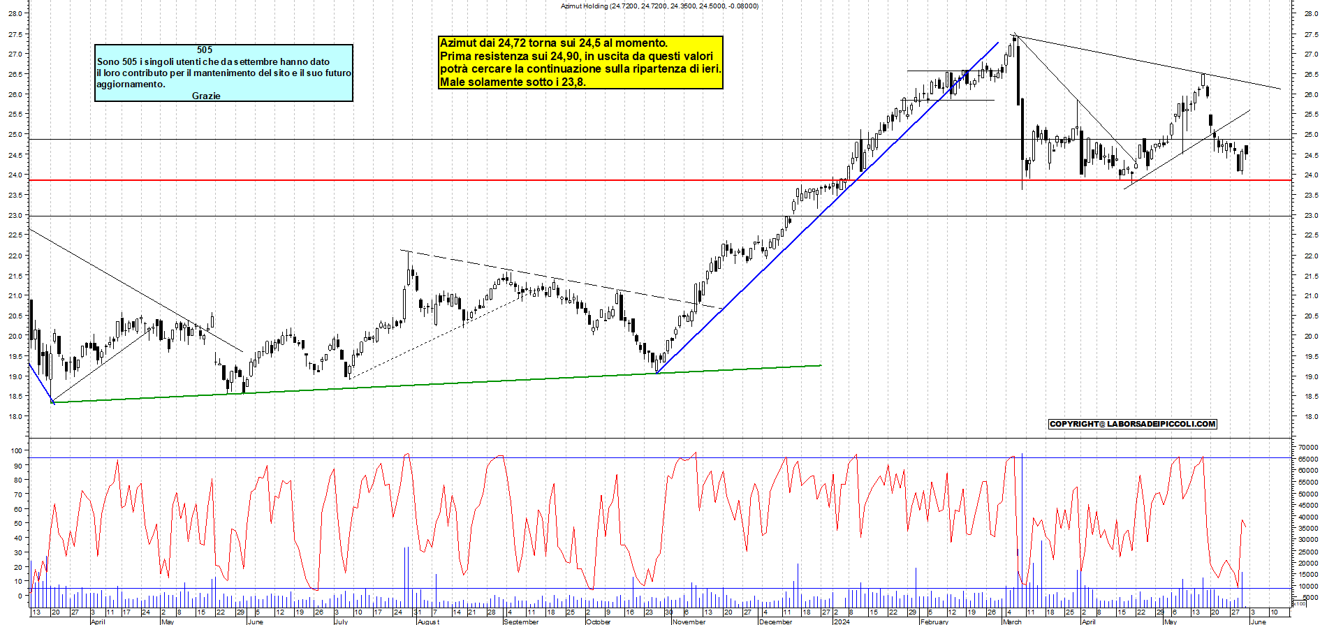The image size is (1320, 625).
Task: Click 'potrà cercare la continuazione' commentary line
Action: (x=580, y=69)
